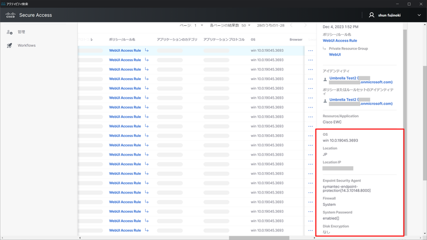The image size is (427, 240).
Task: Click the OS column header in the table
Action: pyautogui.click(x=253, y=40)
